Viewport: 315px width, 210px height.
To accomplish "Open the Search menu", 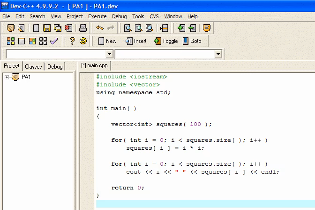I will pyautogui.click(x=37, y=16).
